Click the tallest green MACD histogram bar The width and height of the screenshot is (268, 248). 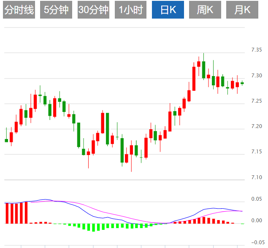coord(93,227)
